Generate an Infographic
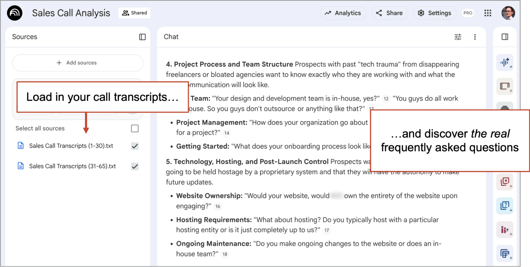The width and height of the screenshot is (530, 267). pos(505,230)
